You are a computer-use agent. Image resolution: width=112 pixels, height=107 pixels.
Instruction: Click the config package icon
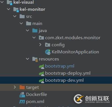pyautogui.click(x=48, y=45)
